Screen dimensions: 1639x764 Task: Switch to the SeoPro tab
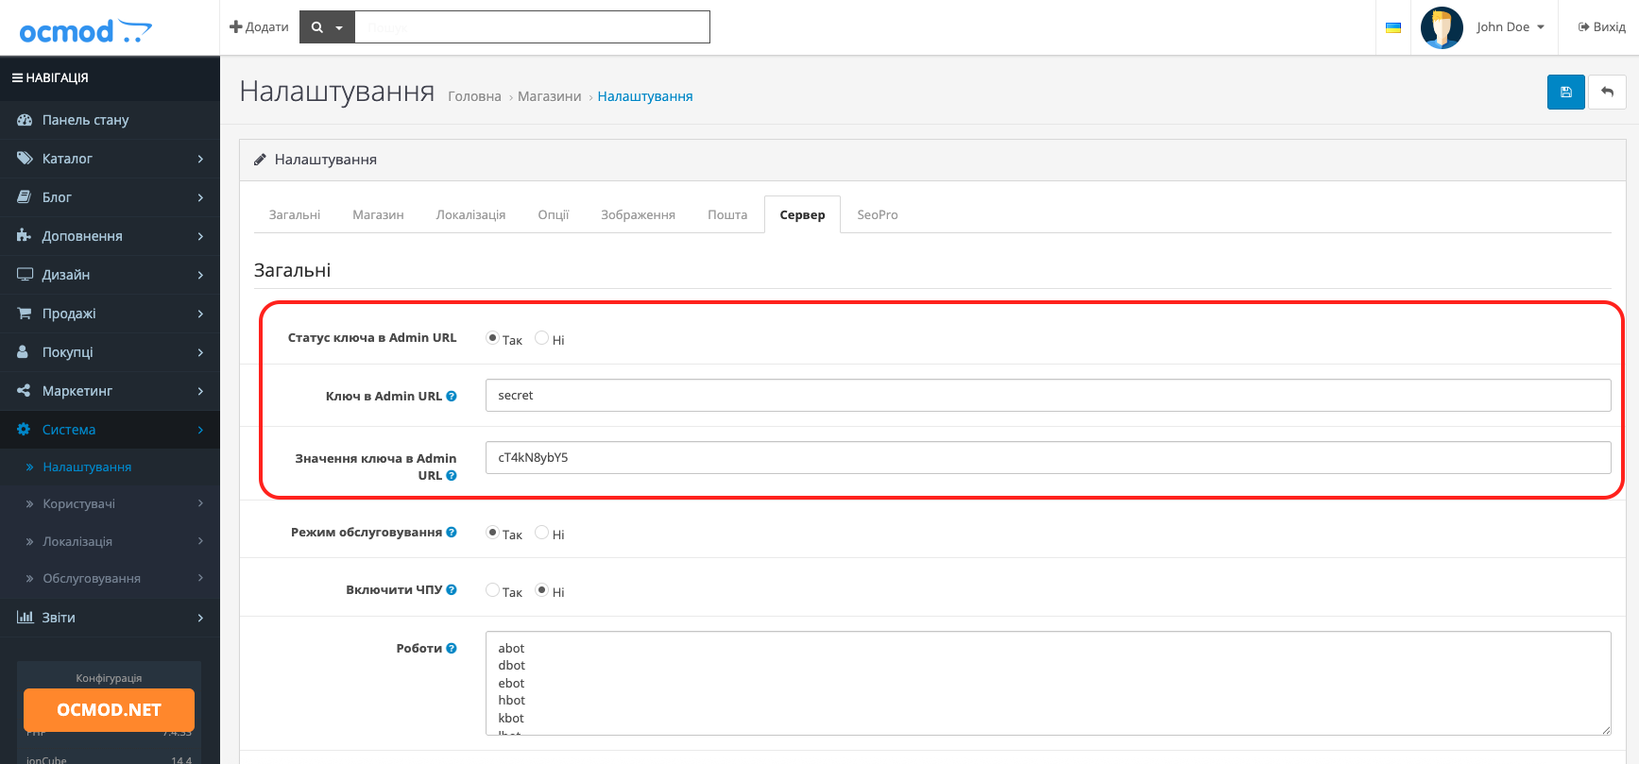(x=877, y=215)
